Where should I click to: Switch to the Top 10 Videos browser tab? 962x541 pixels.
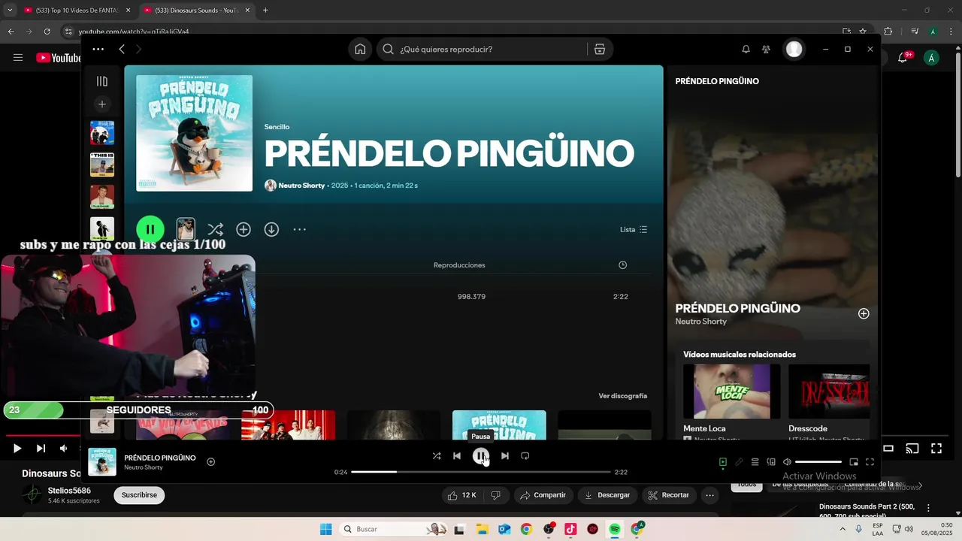point(78,11)
